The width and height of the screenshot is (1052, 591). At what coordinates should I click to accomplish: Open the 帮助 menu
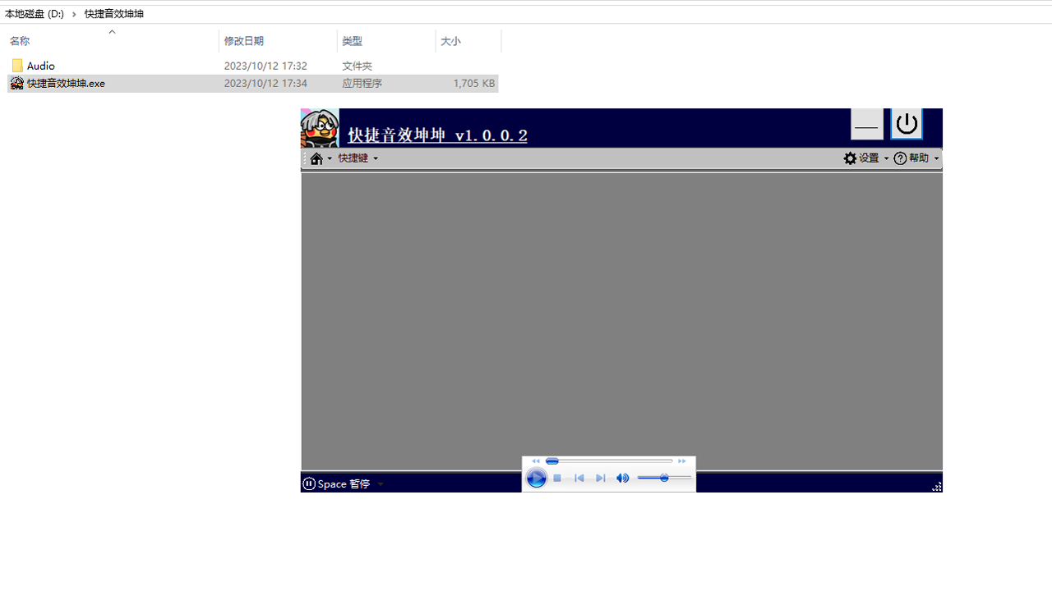(x=916, y=158)
